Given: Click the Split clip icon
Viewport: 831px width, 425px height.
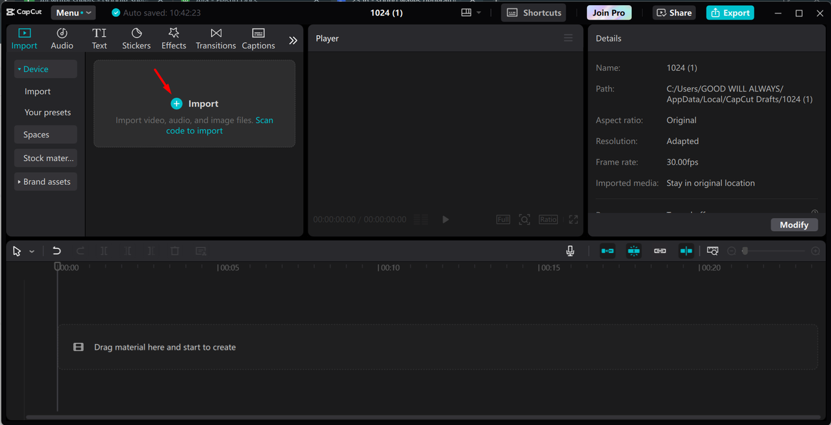Looking at the screenshot, I should click(104, 251).
